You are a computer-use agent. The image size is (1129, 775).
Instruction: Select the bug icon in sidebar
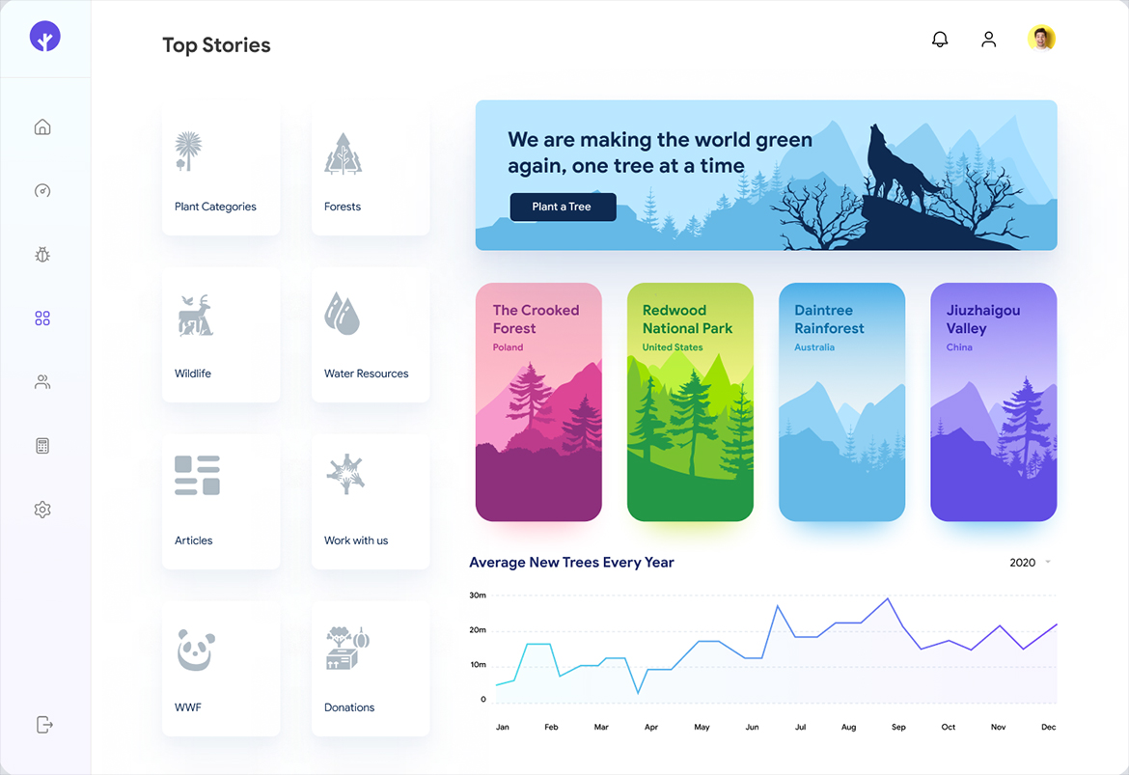coord(42,254)
